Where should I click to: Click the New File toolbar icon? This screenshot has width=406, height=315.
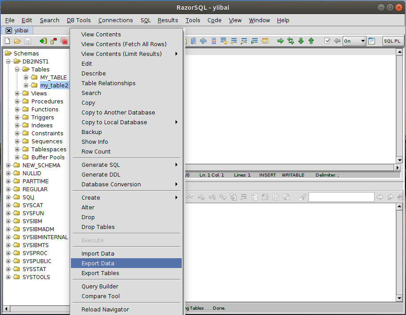[x=7, y=41]
